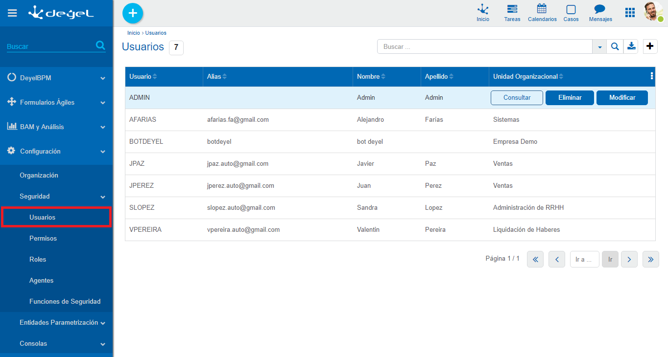Screen dimensions: 668x357
Task: Click the Sistemas unit cell
Action: 506,120
